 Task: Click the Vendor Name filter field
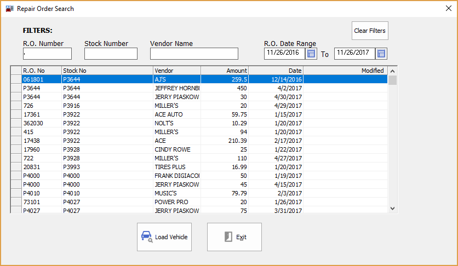[194, 54]
